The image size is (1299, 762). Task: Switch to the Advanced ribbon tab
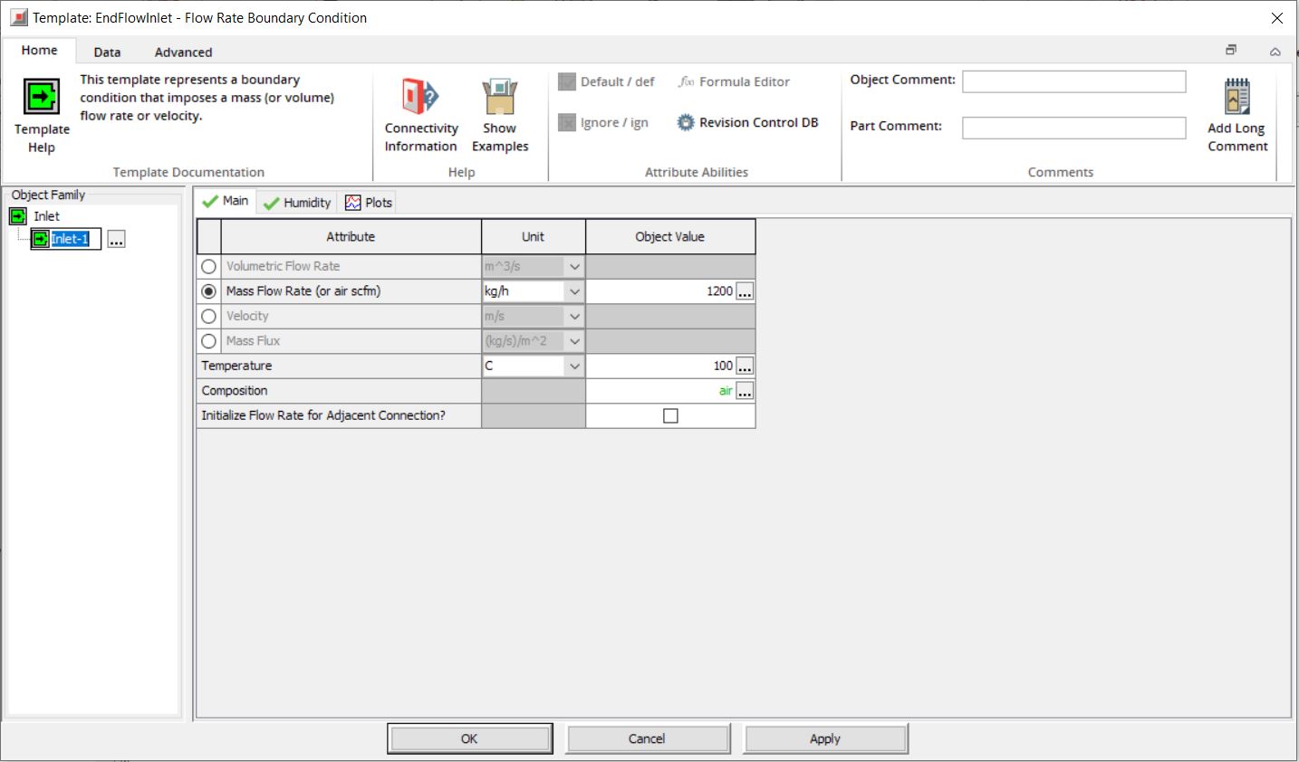(x=182, y=52)
